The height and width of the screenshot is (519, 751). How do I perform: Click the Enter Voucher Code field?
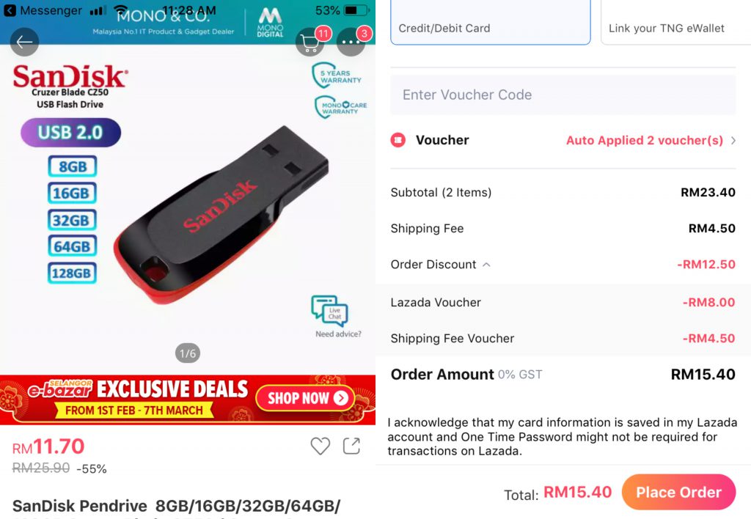(563, 95)
